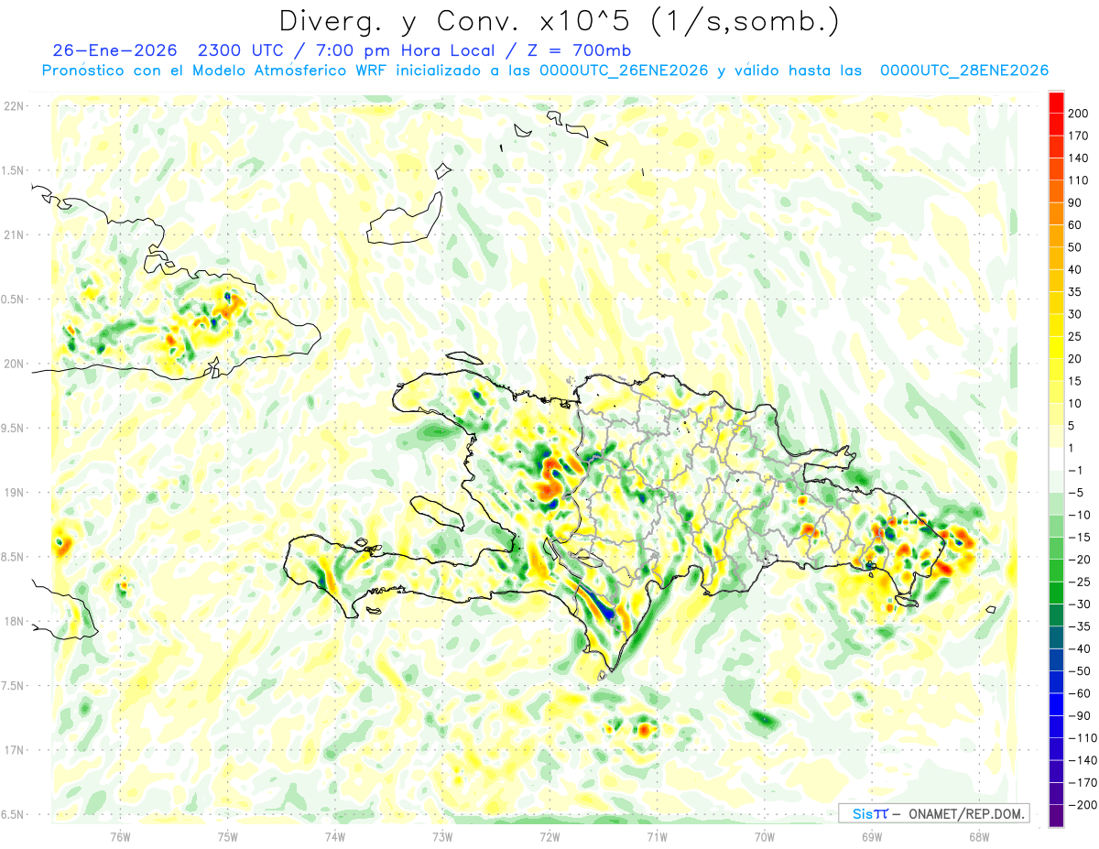
Task: Click the "-25" colorbar label
Action: tap(1079, 582)
